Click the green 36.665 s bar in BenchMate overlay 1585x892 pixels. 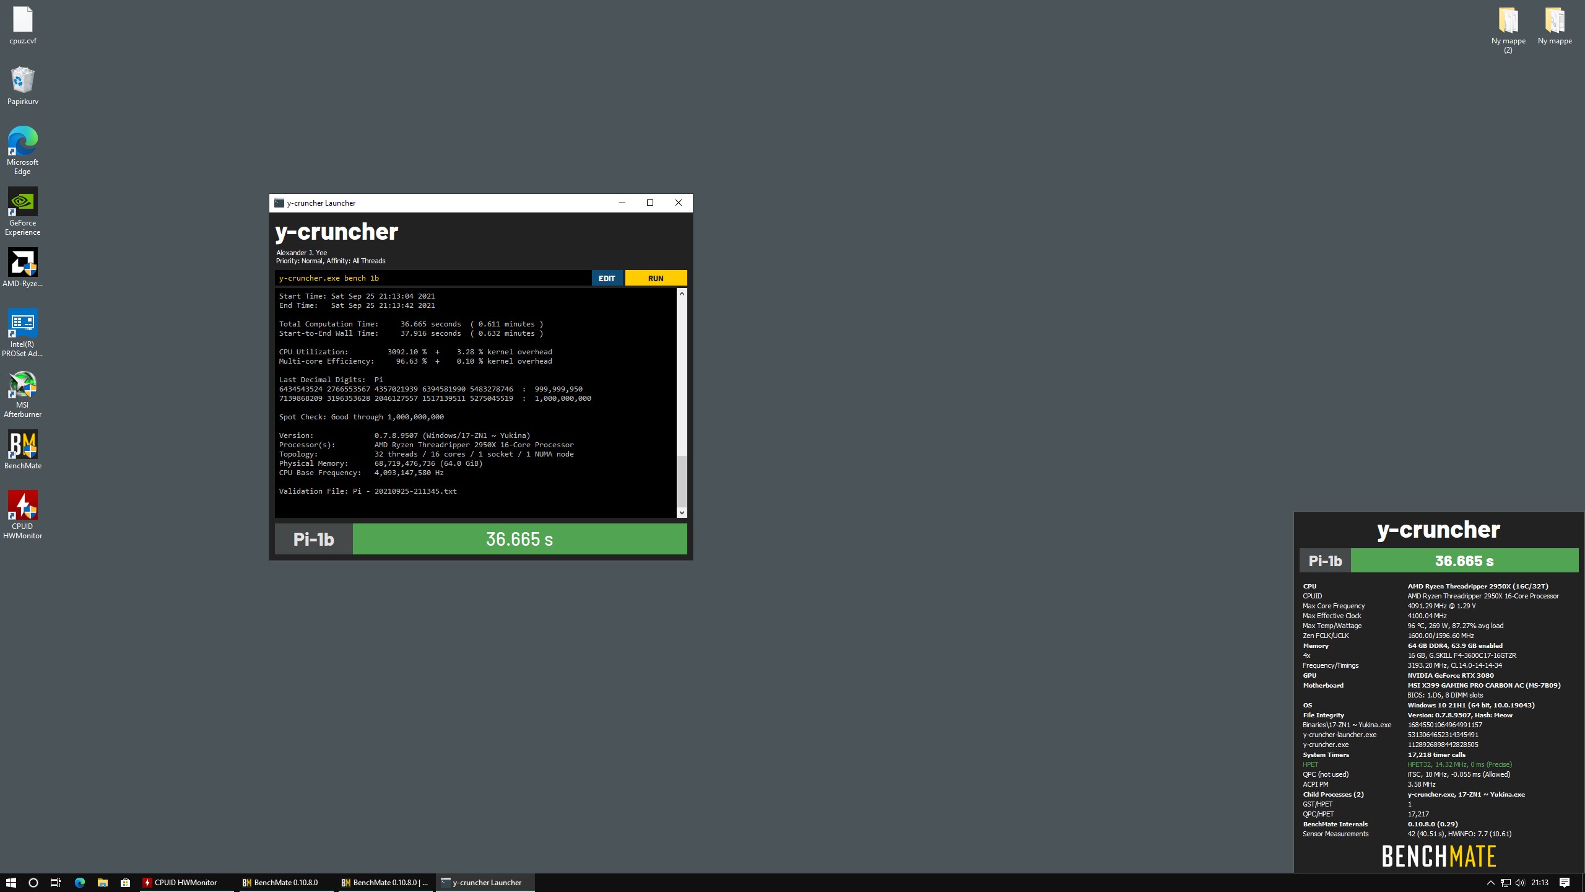(1464, 561)
